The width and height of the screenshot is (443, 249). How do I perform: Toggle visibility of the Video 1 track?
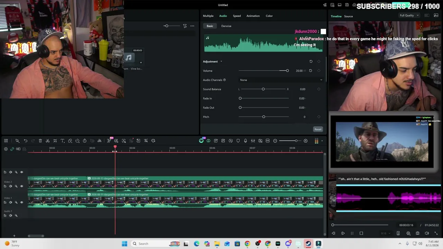click(x=21, y=202)
